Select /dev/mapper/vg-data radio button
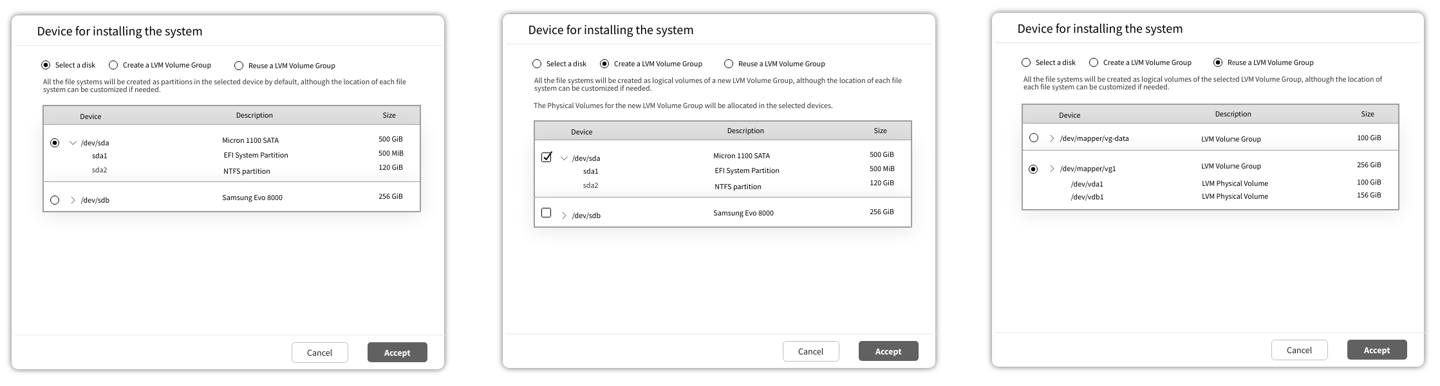The width and height of the screenshot is (1440, 386). click(1034, 138)
